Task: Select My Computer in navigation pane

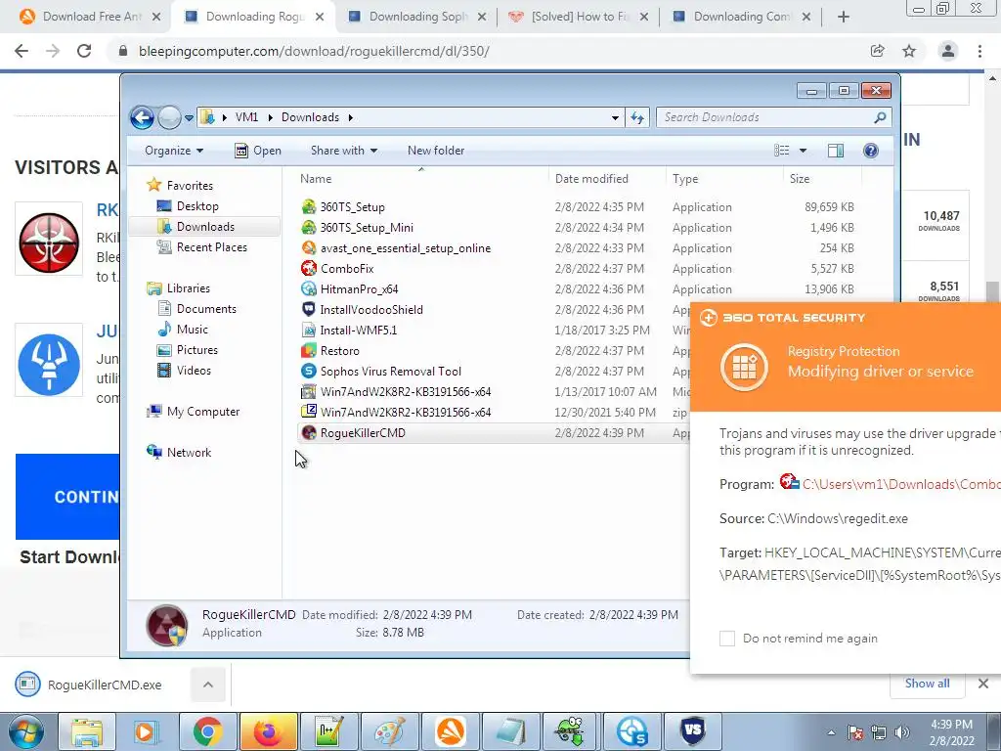Action: [203, 412]
